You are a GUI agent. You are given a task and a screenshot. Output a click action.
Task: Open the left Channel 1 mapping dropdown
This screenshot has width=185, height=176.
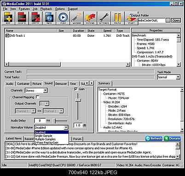pyautogui.click(x=25, y=111)
